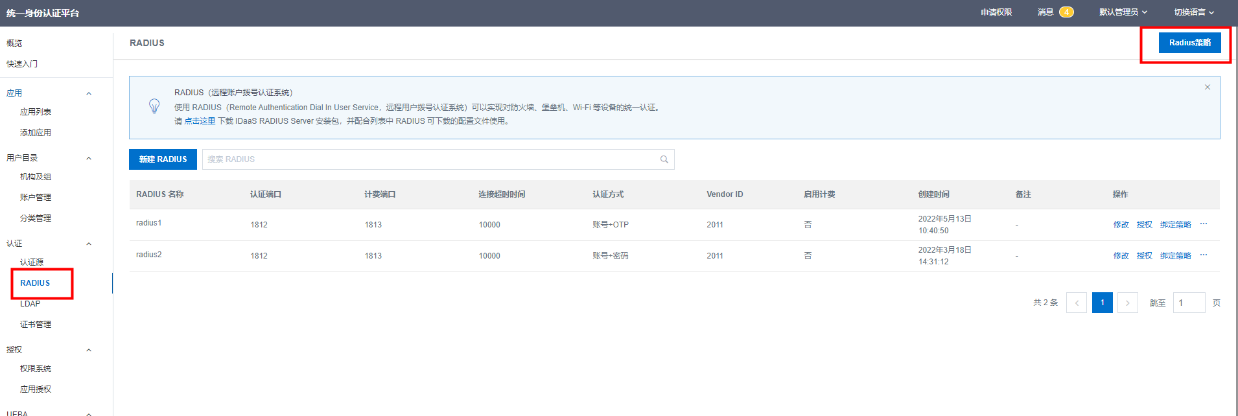The height and width of the screenshot is (416, 1238).
Task: Select 账户管理 in sidebar
Action: pyautogui.click(x=36, y=198)
